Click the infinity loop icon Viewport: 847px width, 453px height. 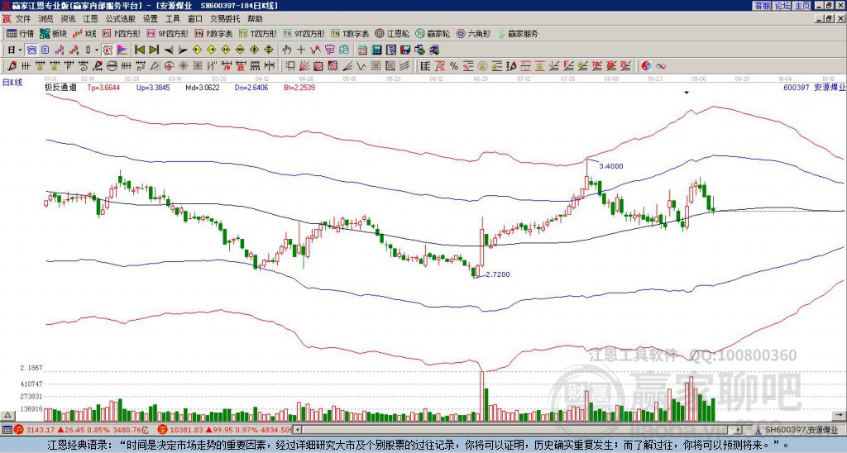click(661, 66)
